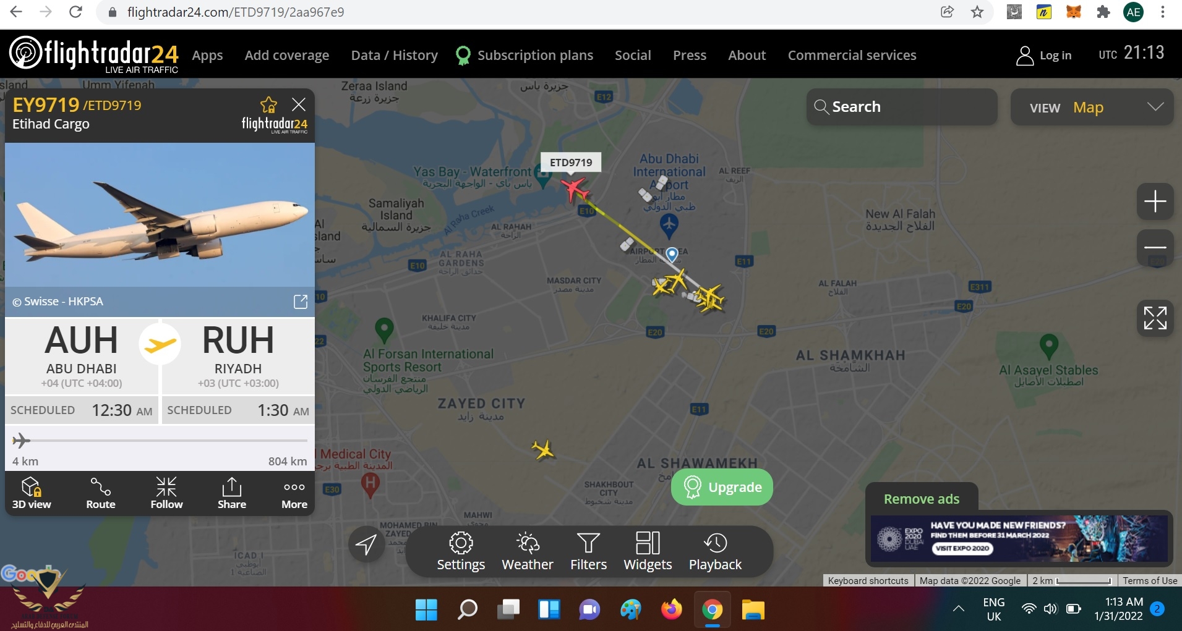Click the Search field
Viewport: 1182px width, 631px height.
coord(902,107)
